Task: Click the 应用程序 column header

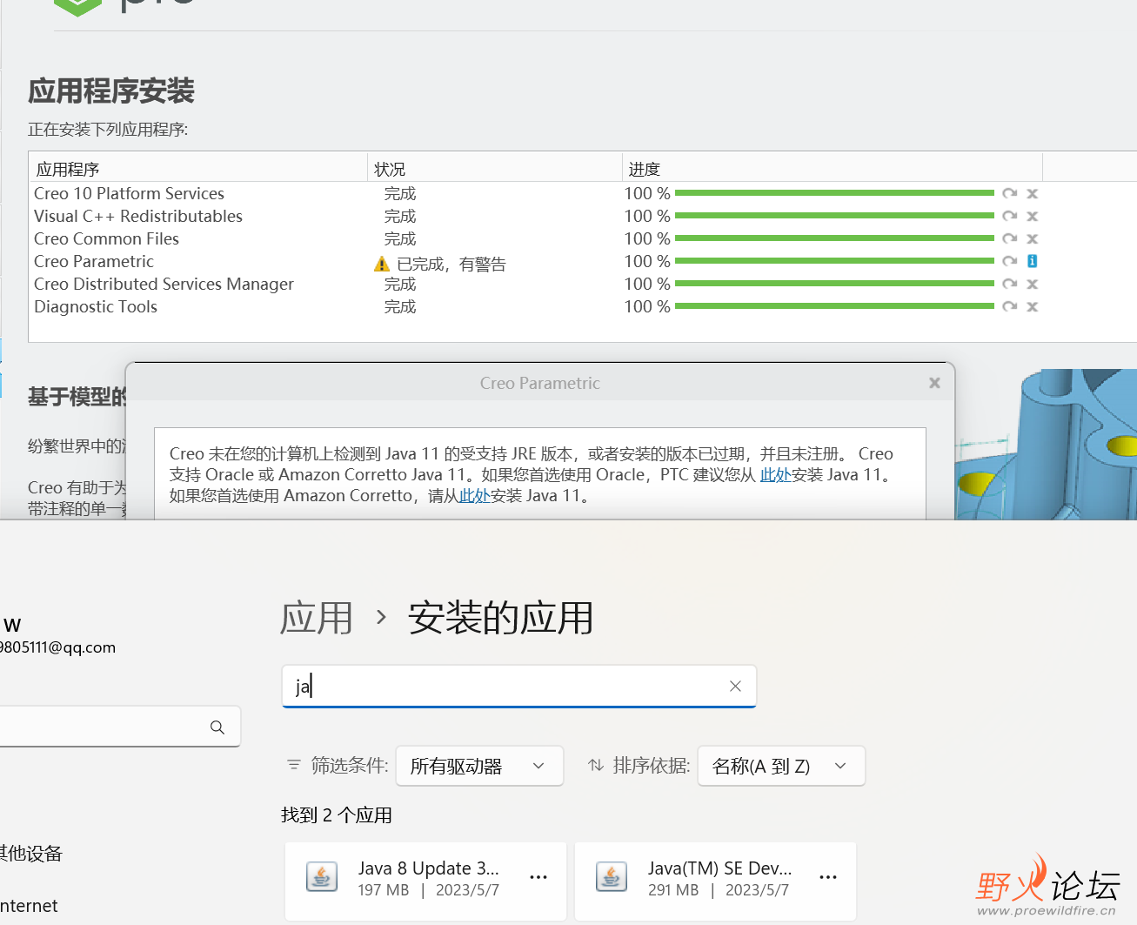Action: [x=198, y=169]
